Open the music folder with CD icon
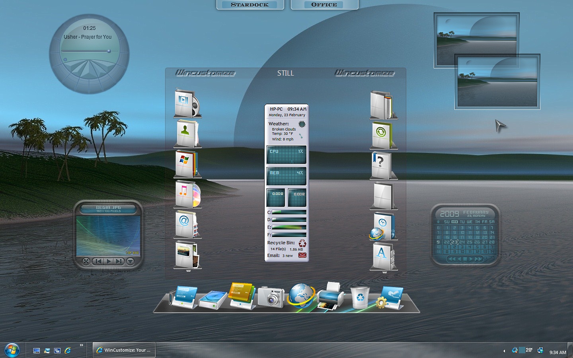 [x=188, y=194]
